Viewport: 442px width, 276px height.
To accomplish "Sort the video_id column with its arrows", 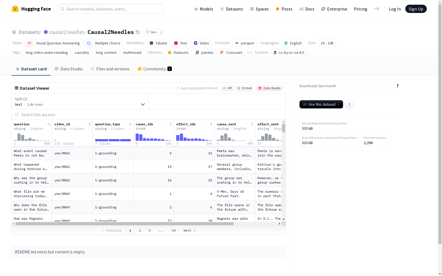I will [90, 124].
